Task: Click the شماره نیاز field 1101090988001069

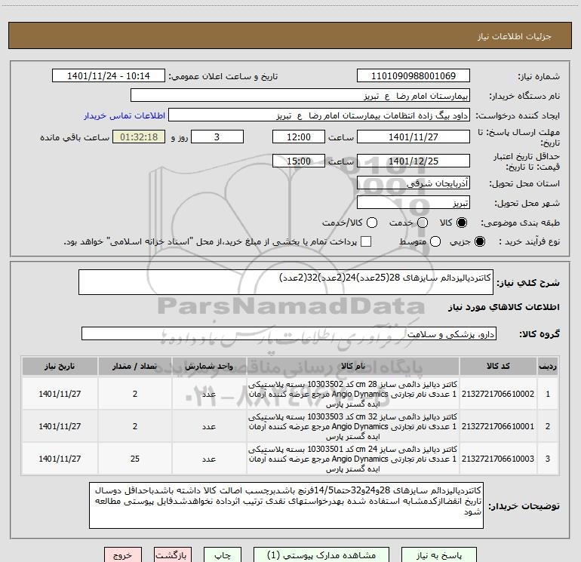Action: [413, 76]
